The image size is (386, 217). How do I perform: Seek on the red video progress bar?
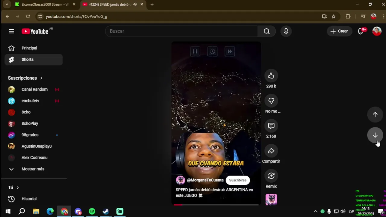pyautogui.click(x=216, y=205)
